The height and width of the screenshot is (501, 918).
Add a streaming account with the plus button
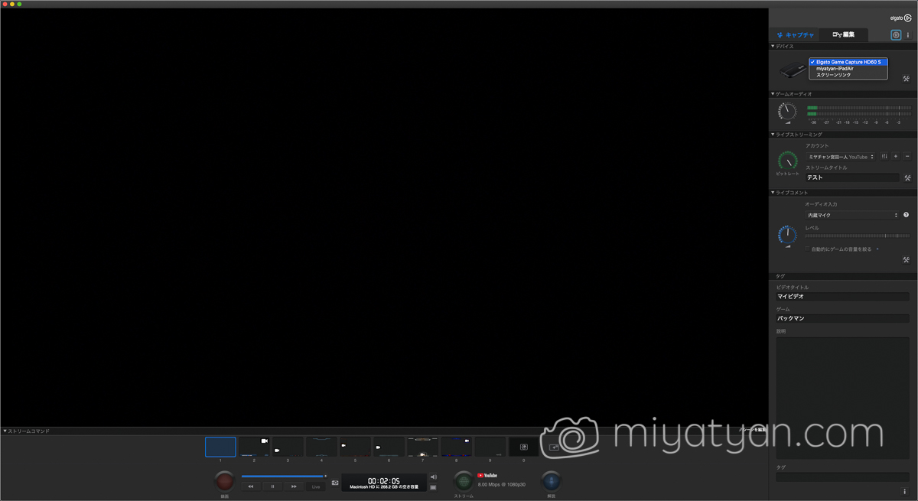click(896, 156)
